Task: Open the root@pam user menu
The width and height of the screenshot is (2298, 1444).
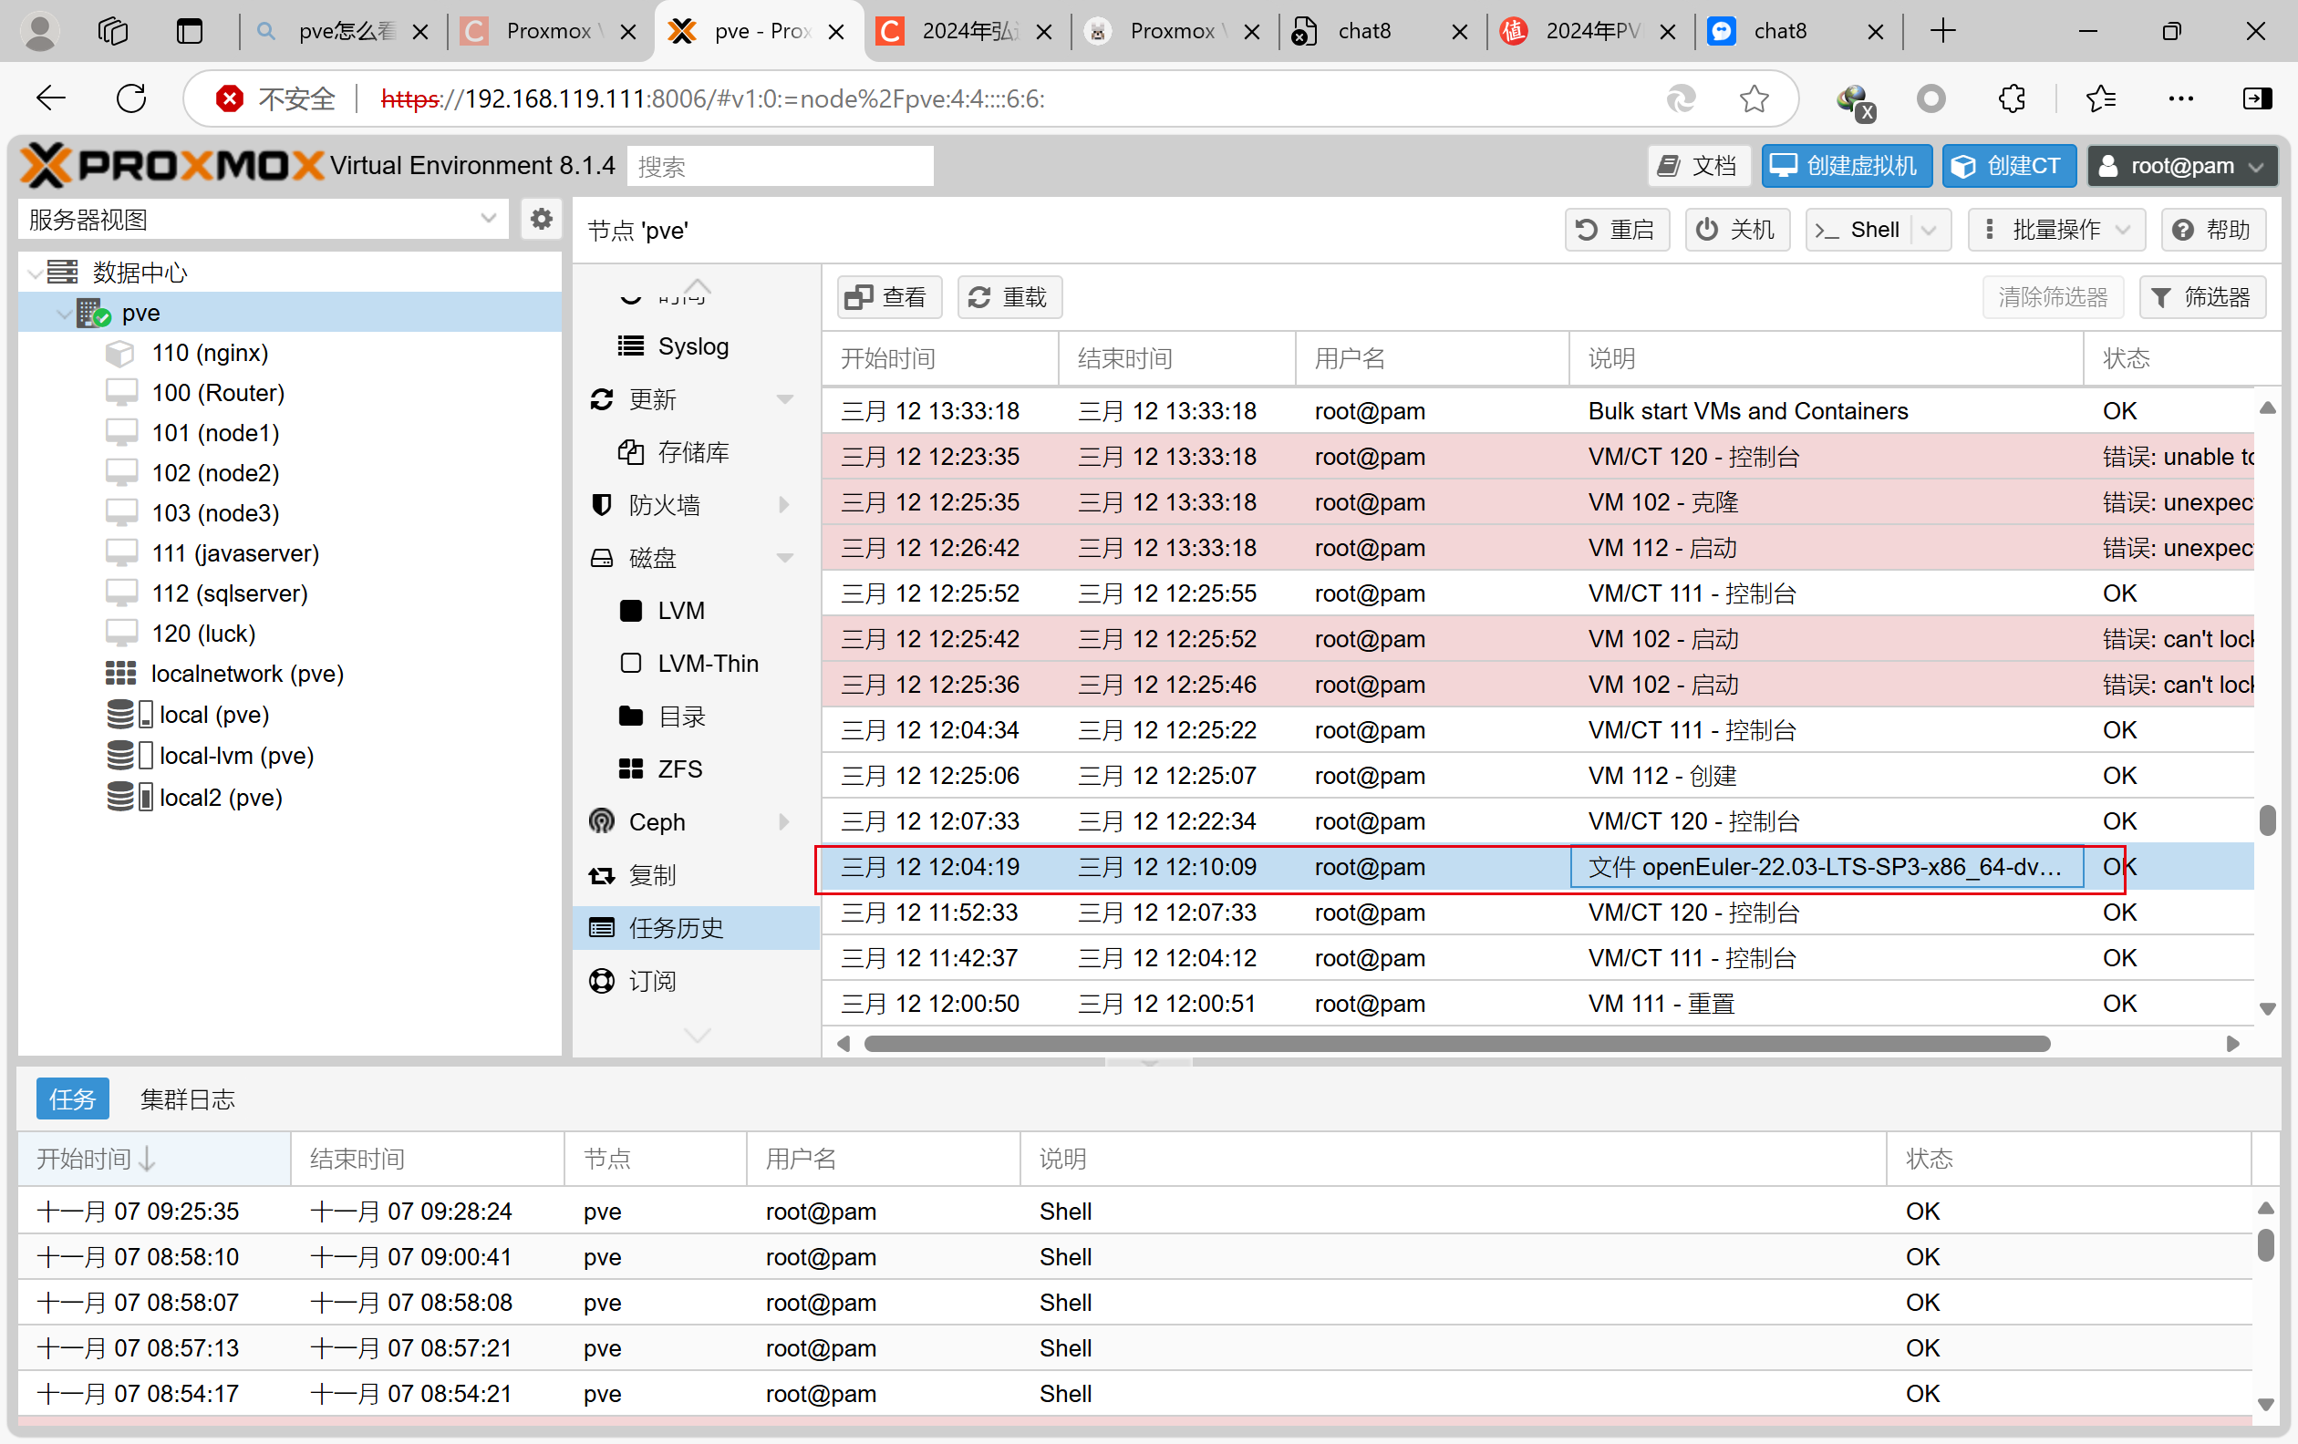Action: [2181, 166]
